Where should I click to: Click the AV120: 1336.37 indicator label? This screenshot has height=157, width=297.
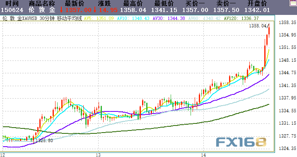tap(241, 18)
